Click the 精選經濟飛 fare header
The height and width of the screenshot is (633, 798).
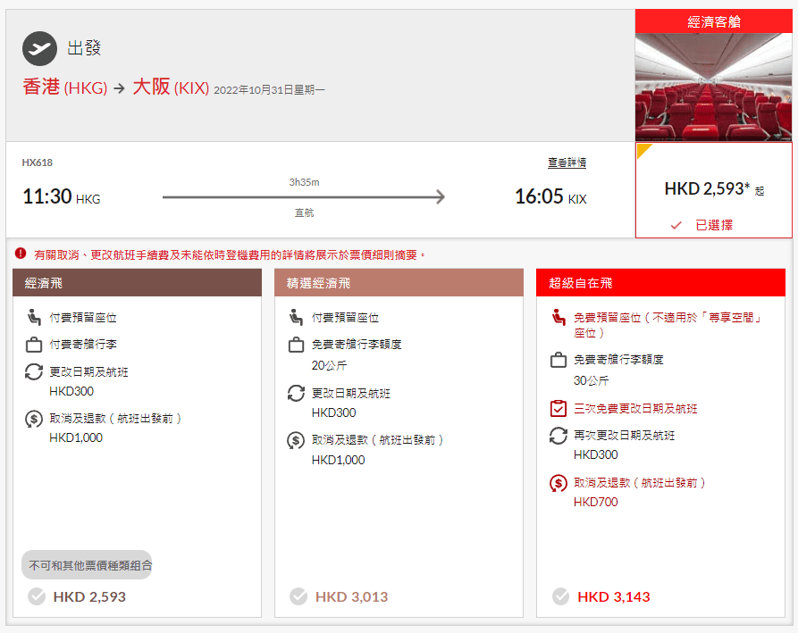pyautogui.click(x=399, y=283)
